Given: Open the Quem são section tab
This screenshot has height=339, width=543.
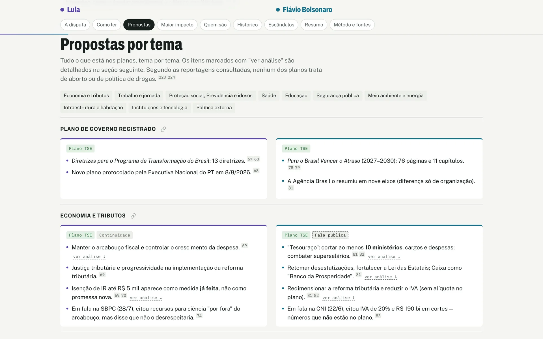Looking at the screenshot, I should click(x=215, y=25).
